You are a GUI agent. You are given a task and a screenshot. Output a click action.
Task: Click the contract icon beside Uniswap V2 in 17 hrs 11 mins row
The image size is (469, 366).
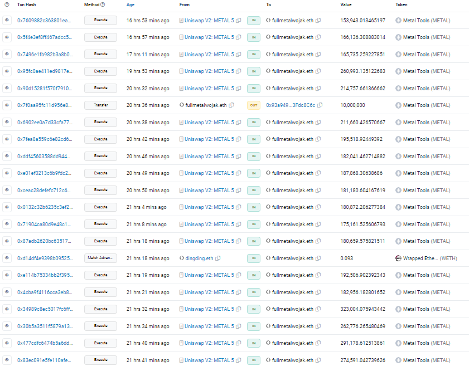point(181,55)
